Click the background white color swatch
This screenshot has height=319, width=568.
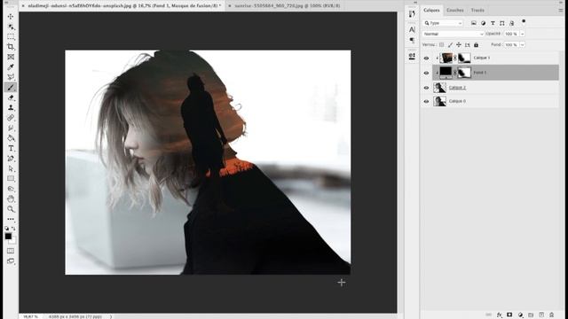[13, 241]
